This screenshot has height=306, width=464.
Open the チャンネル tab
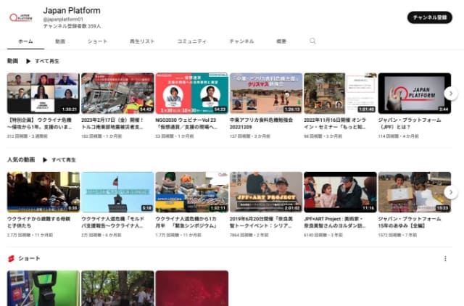(x=241, y=41)
